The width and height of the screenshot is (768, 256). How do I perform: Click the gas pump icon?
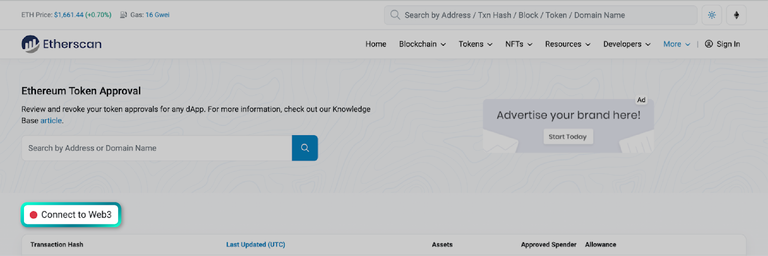pos(123,15)
